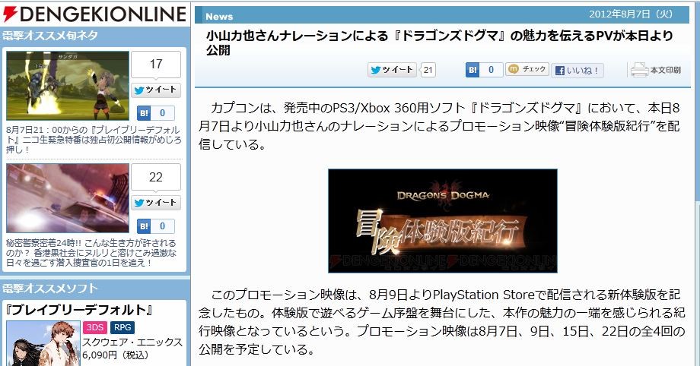This screenshot has height=366, width=700.
Task: Open the Dragon's Dogma 冒険体験版紀行 video thumbnail
Action: click(x=442, y=221)
